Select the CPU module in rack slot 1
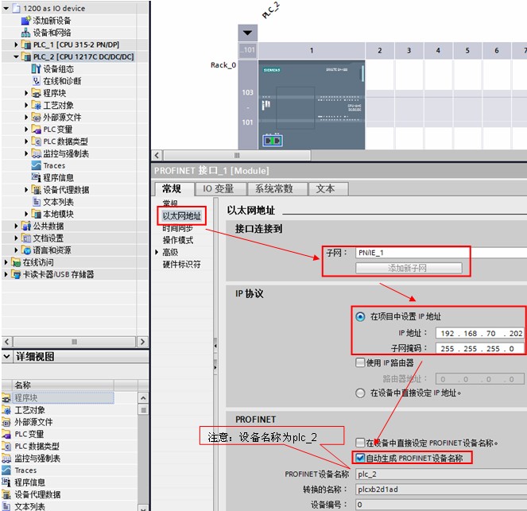 pyautogui.click(x=312, y=105)
